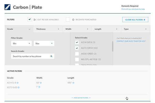Click the MIL-DTL-46100E (3) label
The image size is (155, 103).
(x=91, y=59)
